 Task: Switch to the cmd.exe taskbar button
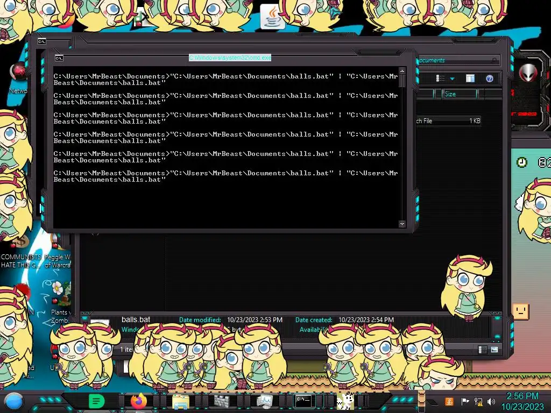click(304, 401)
